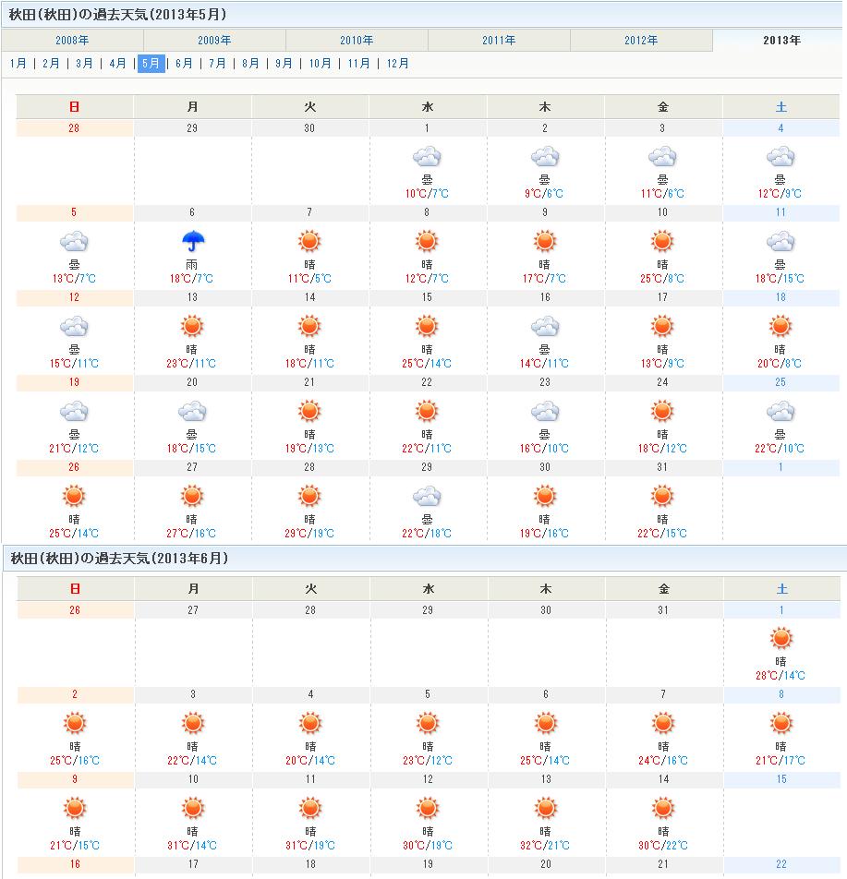Click the May calendar 日 column header
This screenshot has width=847, height=879.
74,106
